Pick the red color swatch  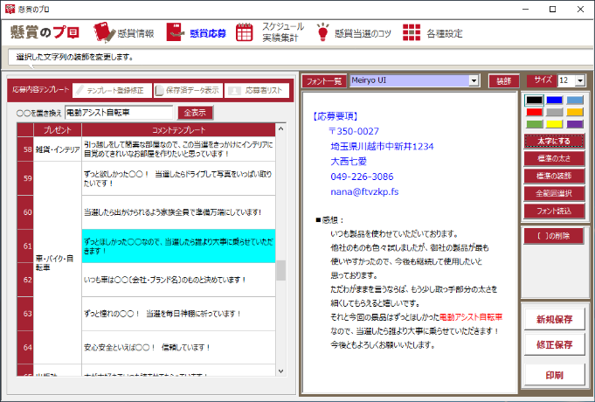[534, 112]
